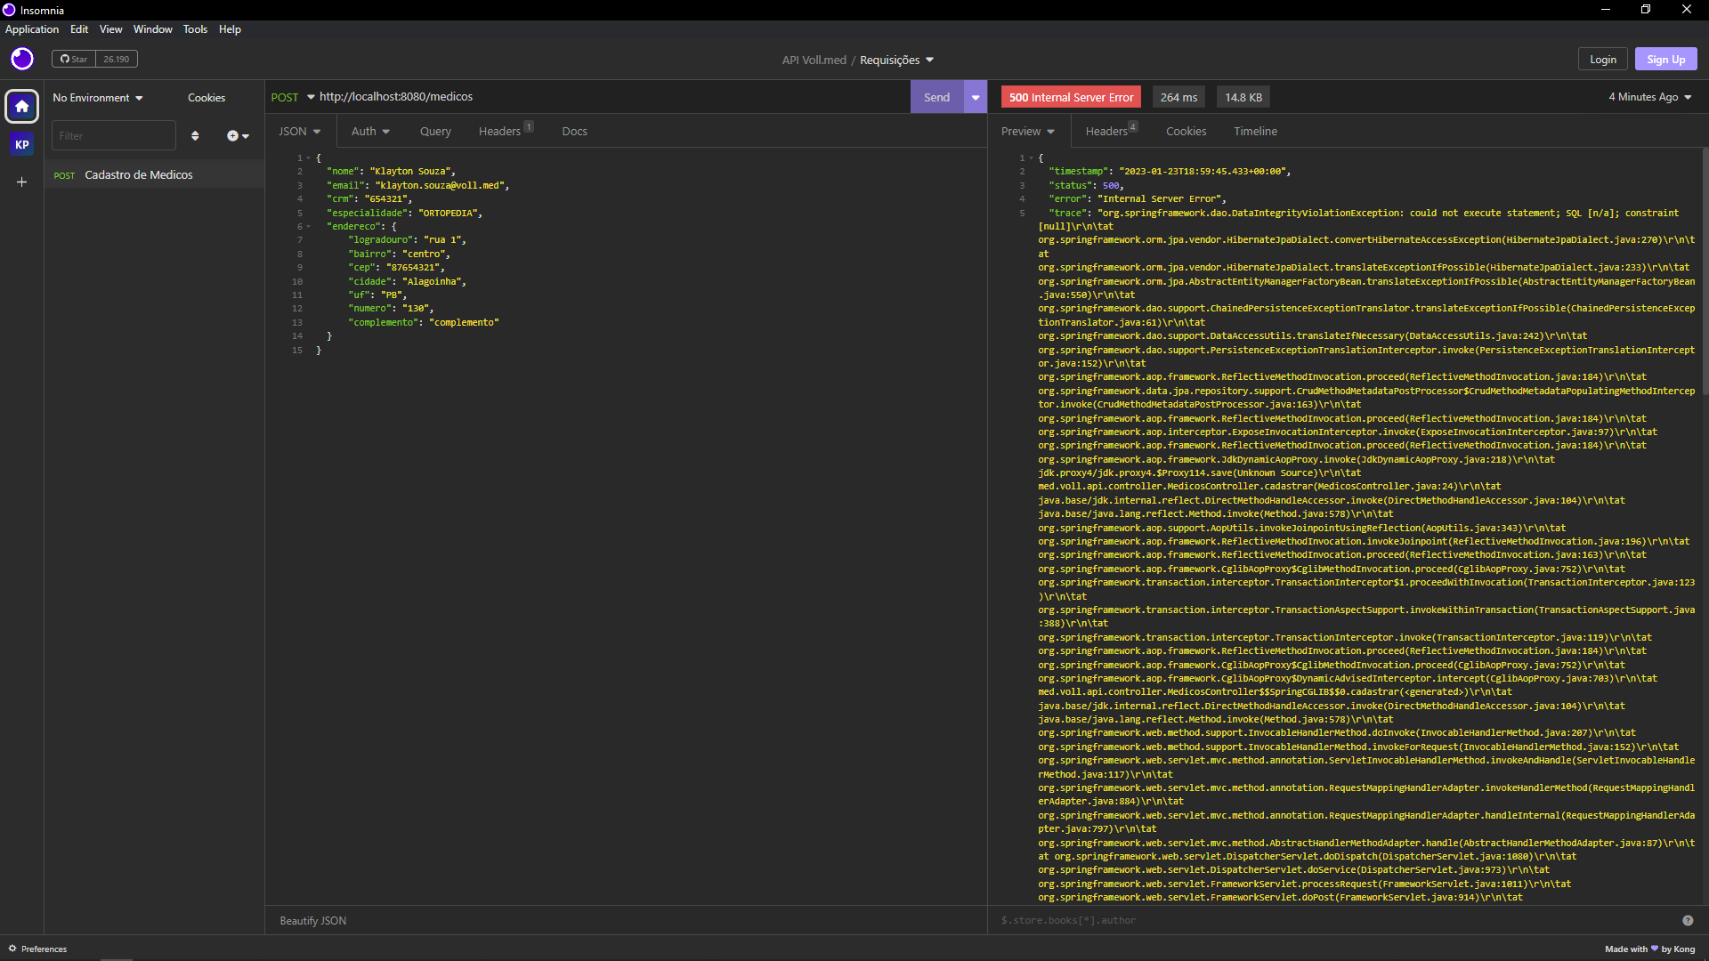Select the KP workspace icon
1709x961 pixels.
pos(22,144)
